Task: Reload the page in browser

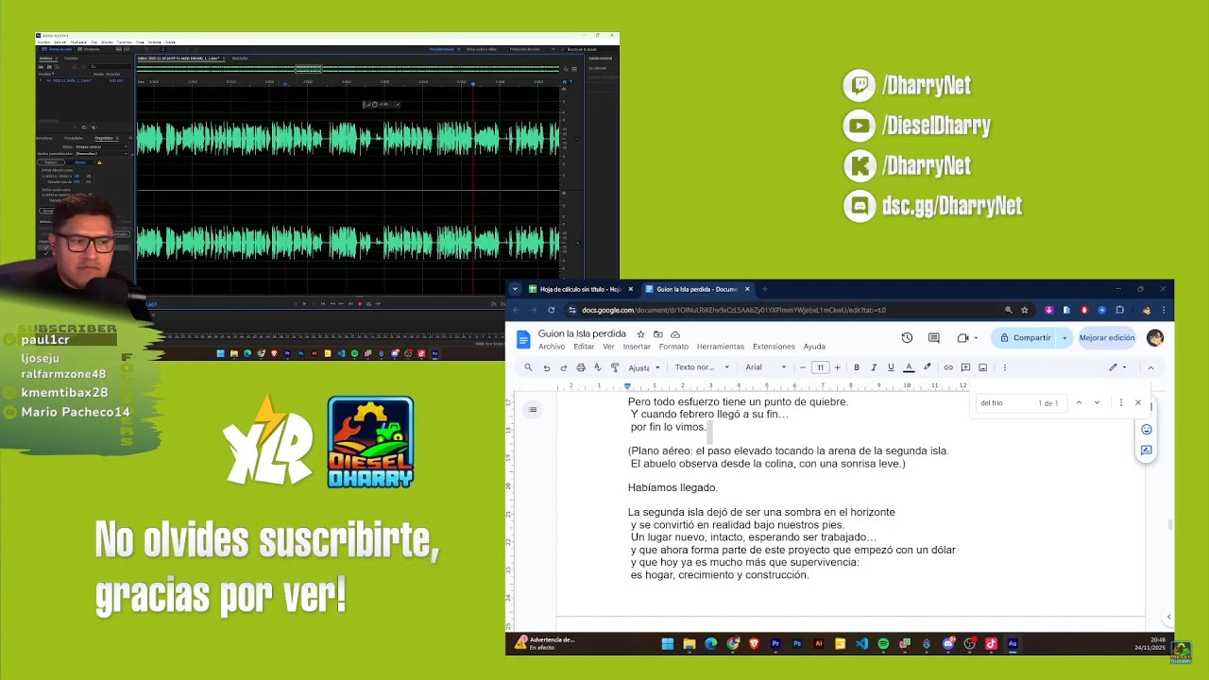Action: [x=552, y=310]
